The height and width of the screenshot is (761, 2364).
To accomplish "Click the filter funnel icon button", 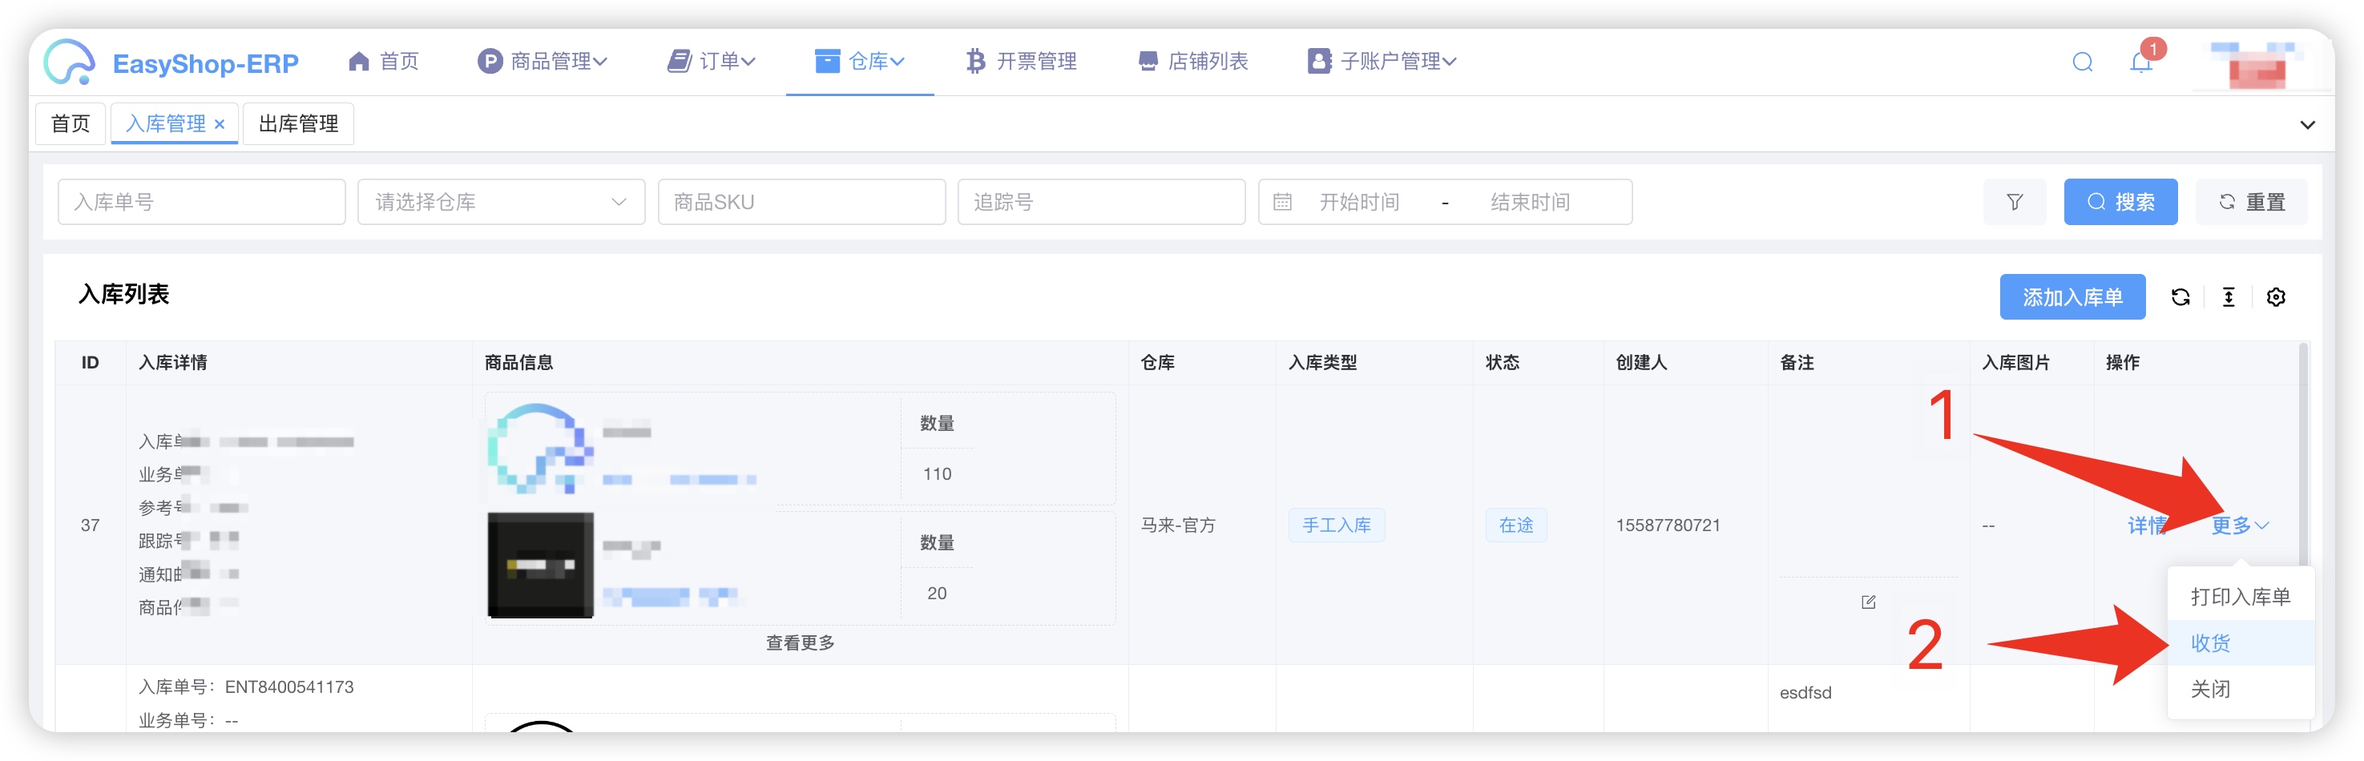I will (2015, 202).
